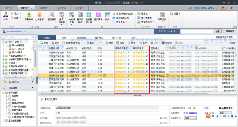Click into the top search input field
The width and height of the screenshot is (238, 127).
pos(197,31)
